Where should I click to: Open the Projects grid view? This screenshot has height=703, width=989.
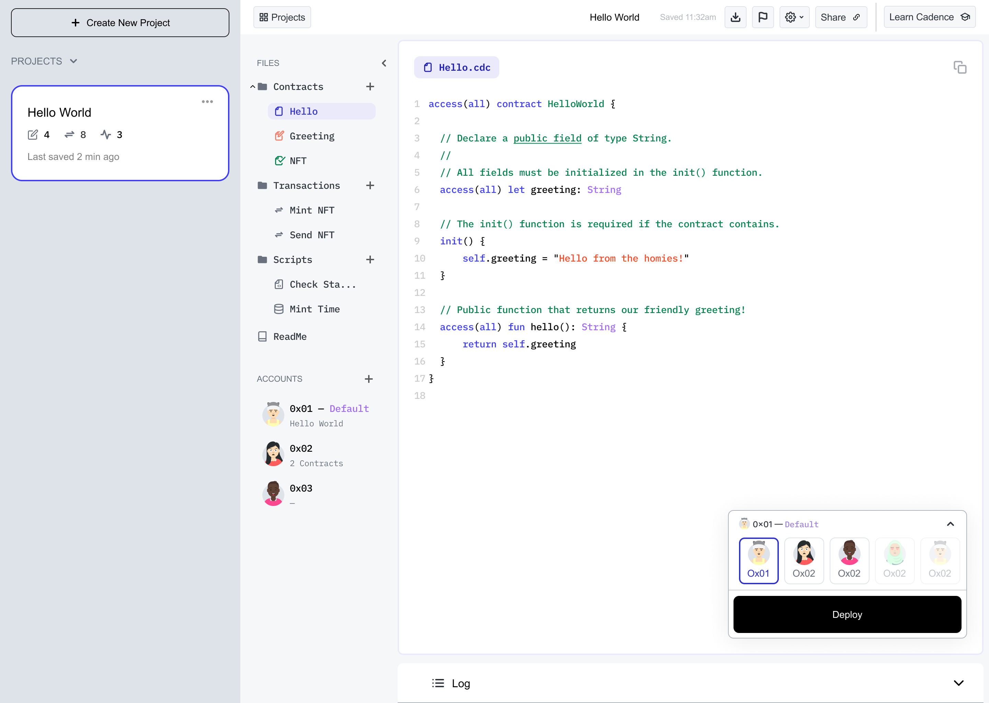tap(282, 17)
